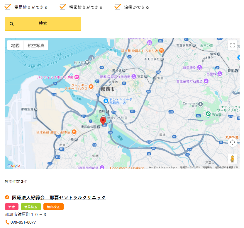Open 医療法人好縁会 那覇セントラルクリニック link
The image size is (244, 228).
pyautogui.click(x=59, y=198)
